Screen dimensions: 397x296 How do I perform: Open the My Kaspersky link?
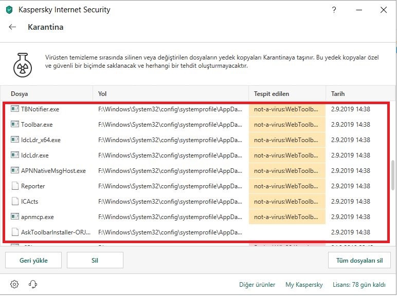click(x=304, y=285)
